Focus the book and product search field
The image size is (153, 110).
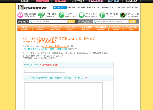(x=111, y=22)
